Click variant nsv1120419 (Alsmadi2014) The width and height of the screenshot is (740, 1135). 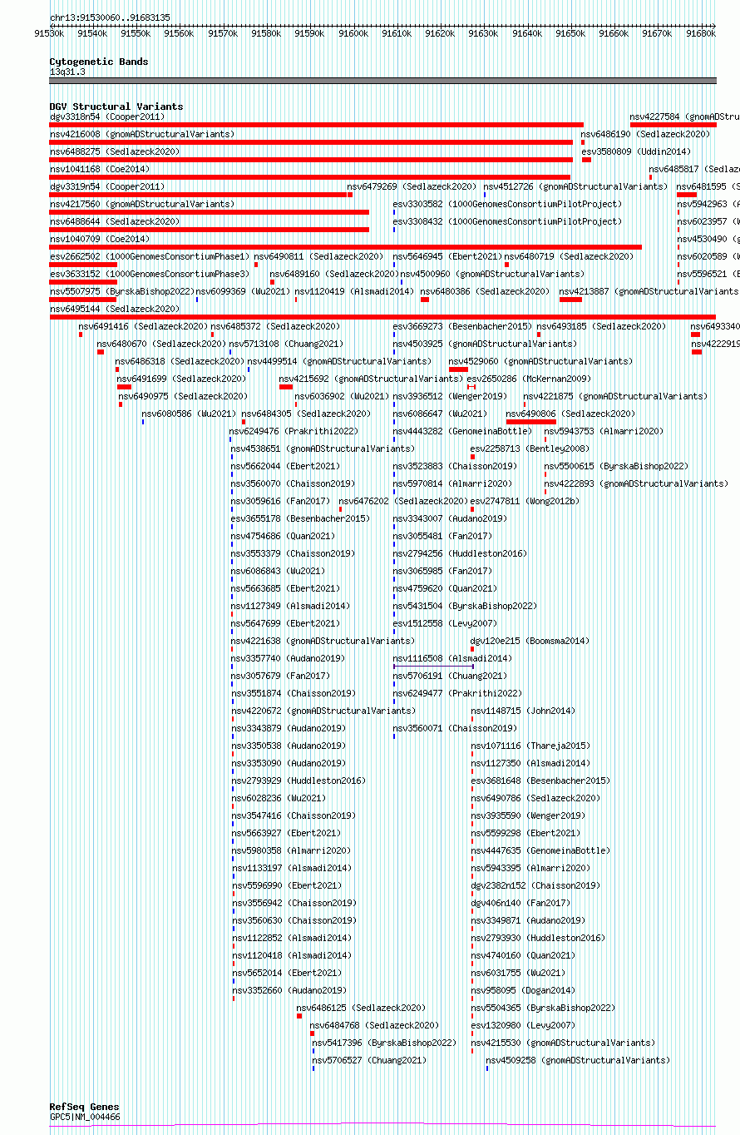click(x=353, y=291)
